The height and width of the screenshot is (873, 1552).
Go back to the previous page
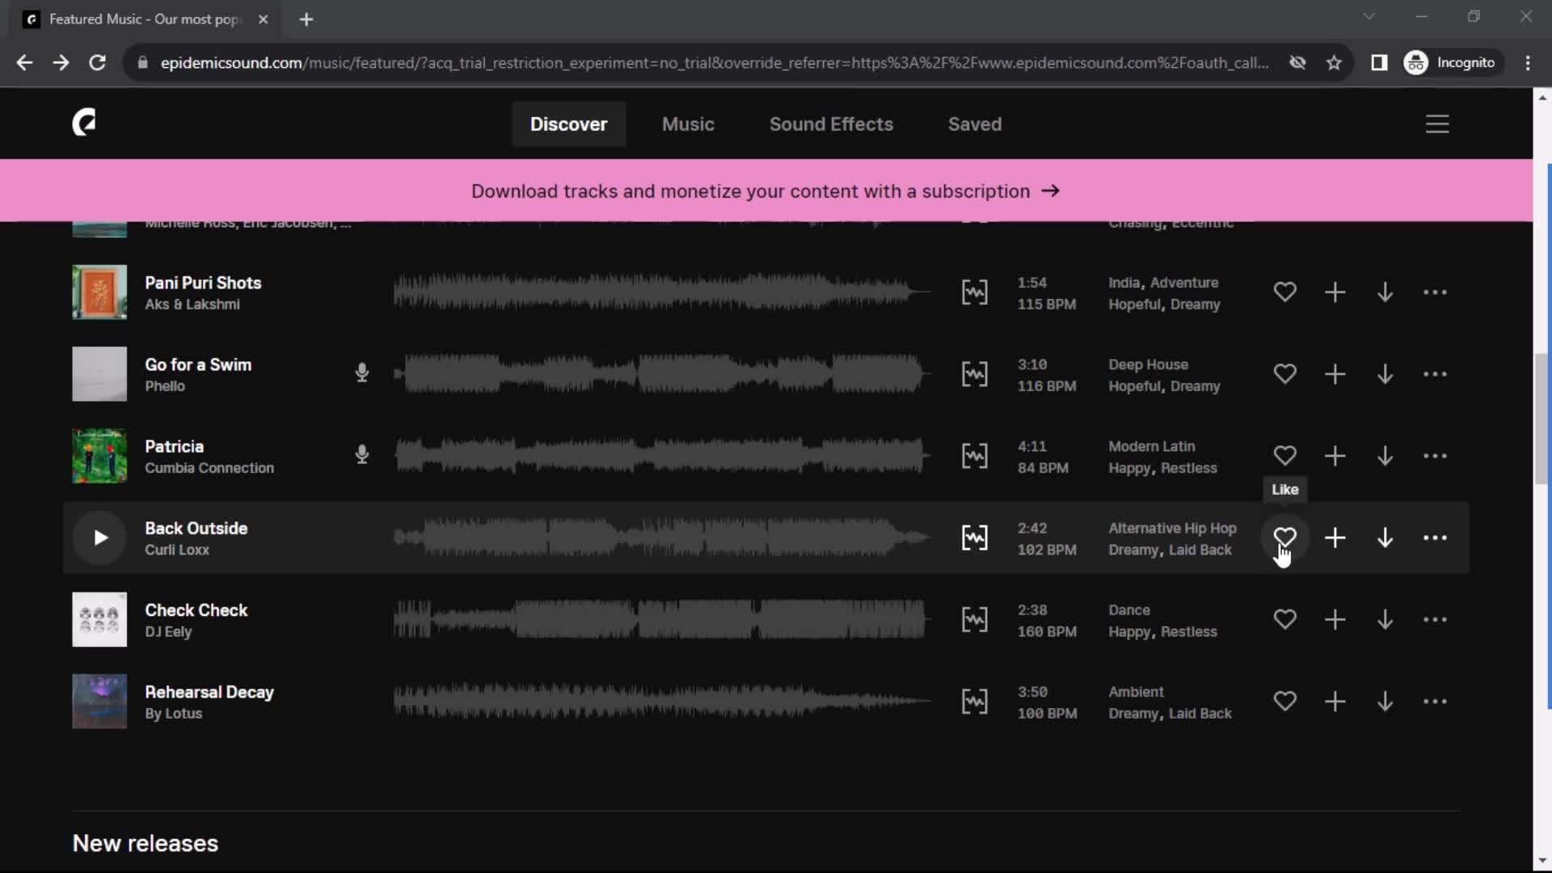coord(24,62)
